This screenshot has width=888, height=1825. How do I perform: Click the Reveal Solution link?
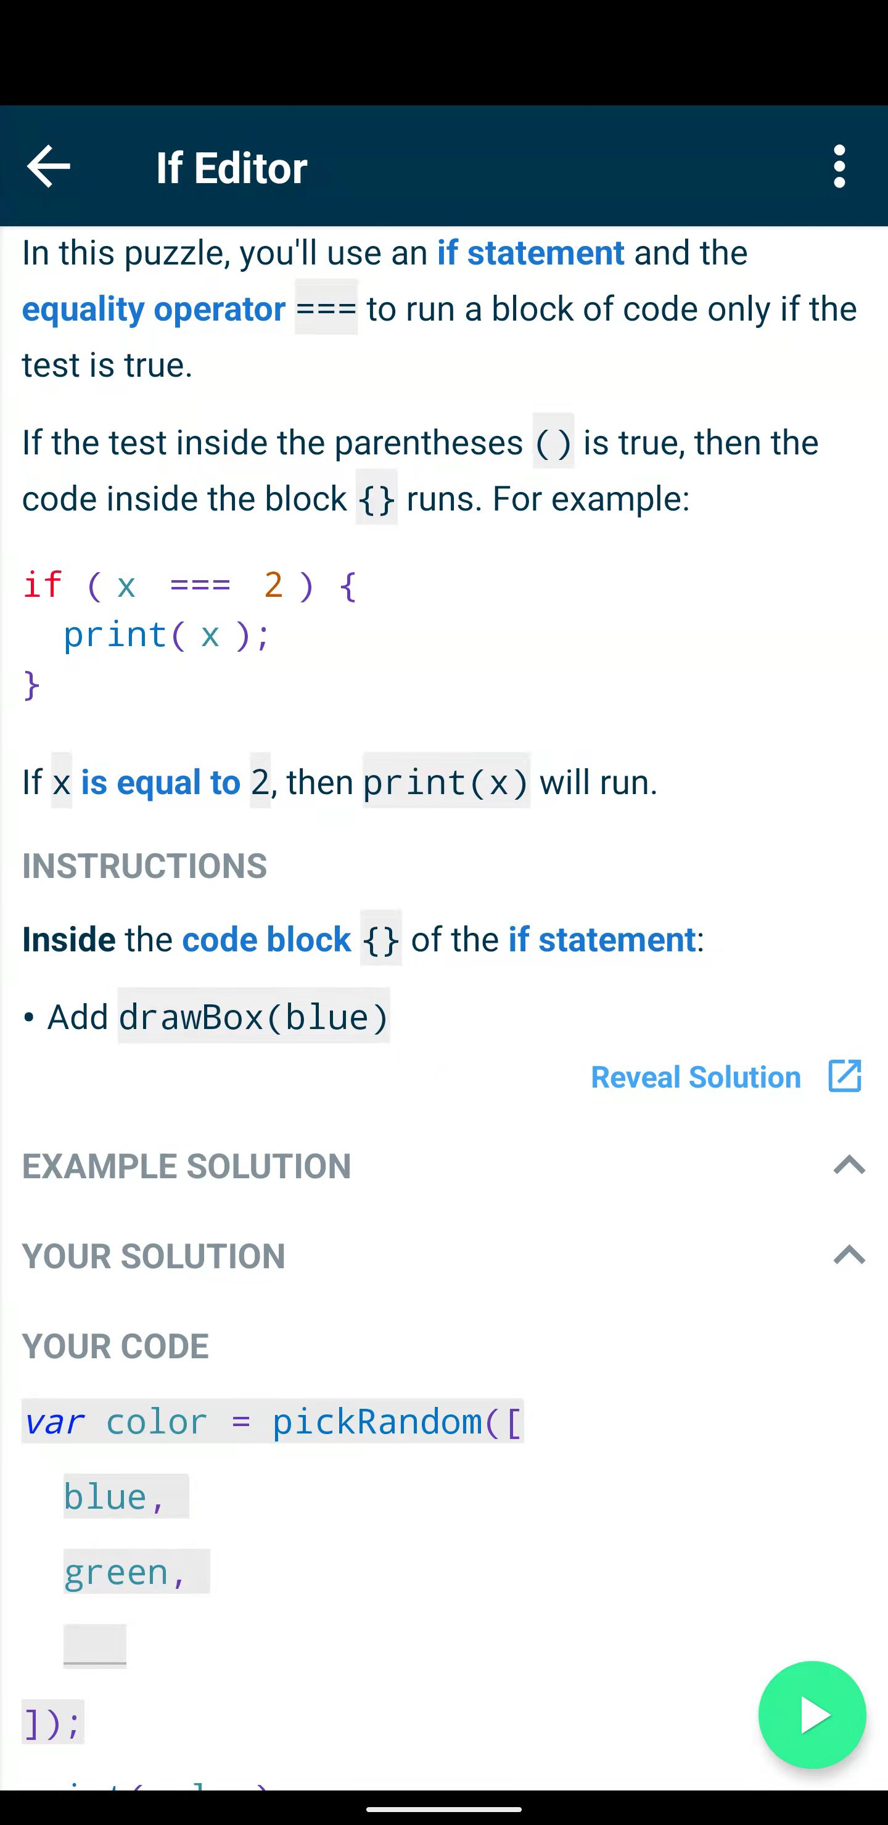click(x=696, y=1077)
